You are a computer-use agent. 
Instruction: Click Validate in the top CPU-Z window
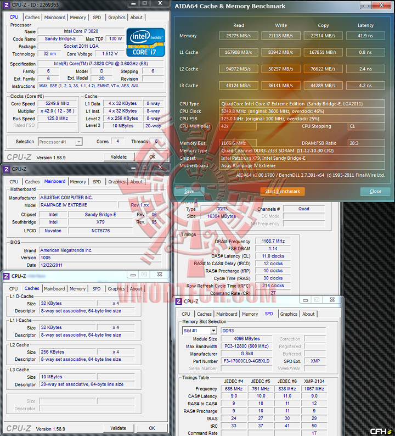click(119, 157)
